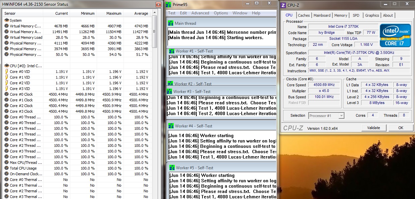
Task: Click the Level 3 cache value 8 MBytes
Action: pos(377,103)
